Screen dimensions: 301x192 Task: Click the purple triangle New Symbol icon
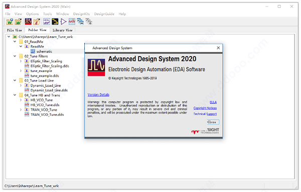pyautogui.click(x=63, y=21)
